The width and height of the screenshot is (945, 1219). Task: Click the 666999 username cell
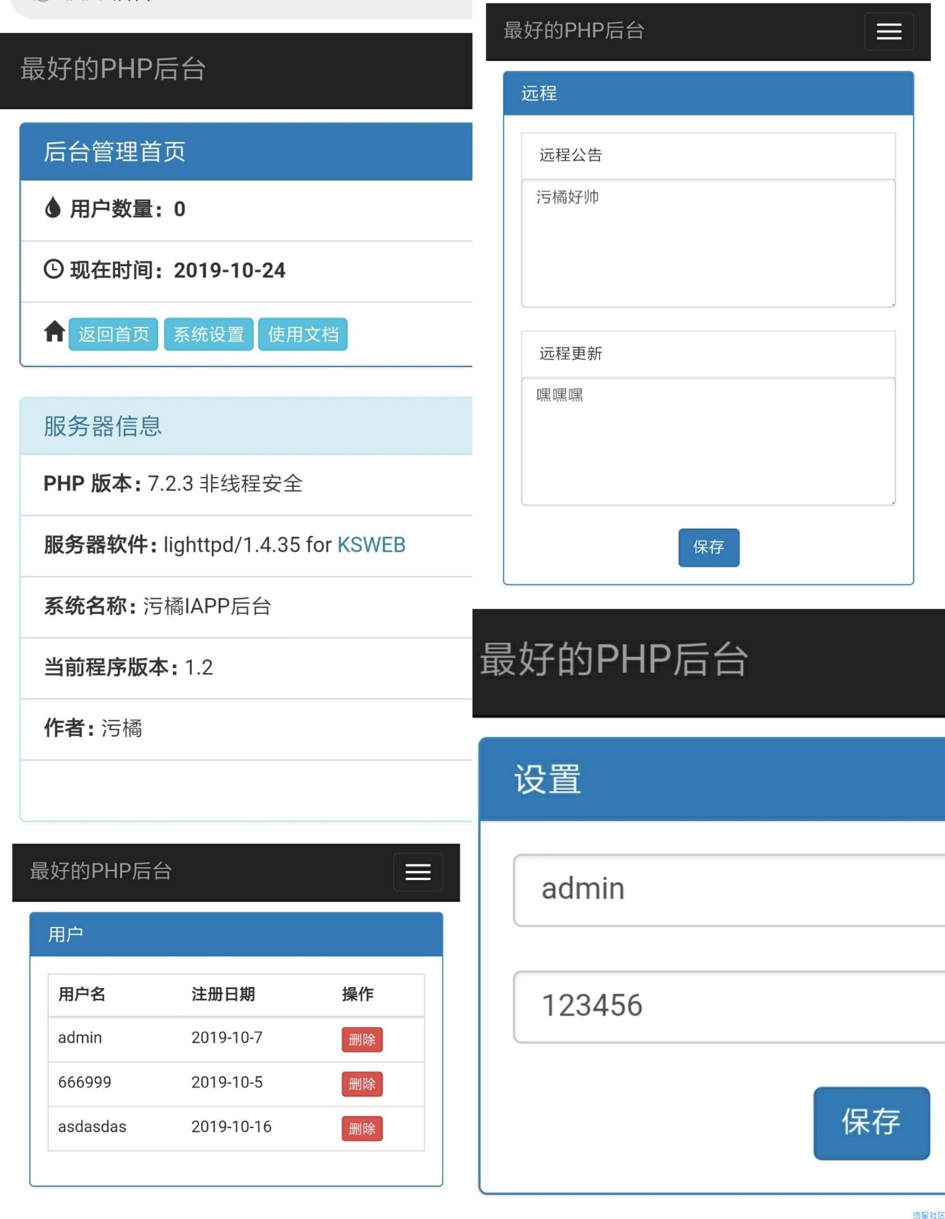tap(84, 1082)
